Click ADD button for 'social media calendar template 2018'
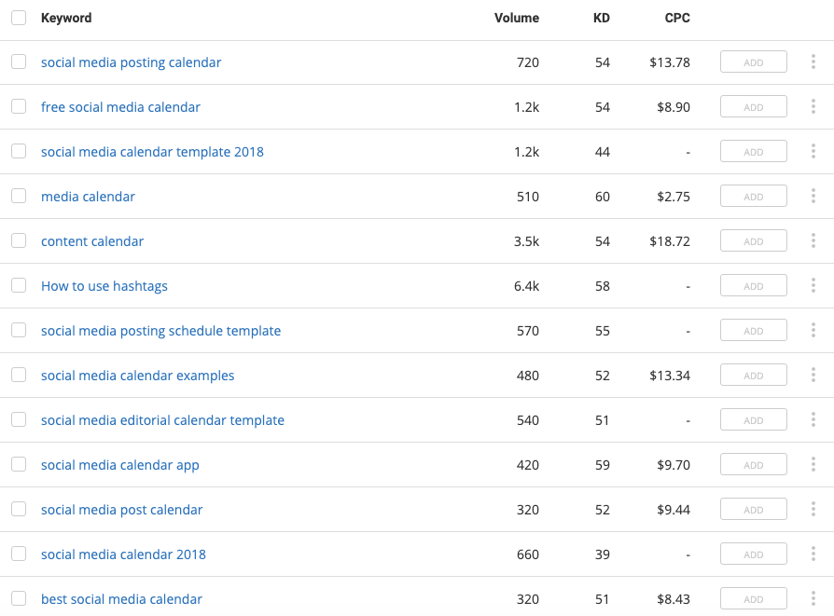Screen dimensions: 834x616 [753, 152]
